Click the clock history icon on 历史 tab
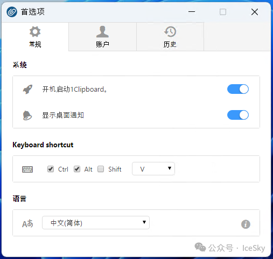 pos(170,32)
